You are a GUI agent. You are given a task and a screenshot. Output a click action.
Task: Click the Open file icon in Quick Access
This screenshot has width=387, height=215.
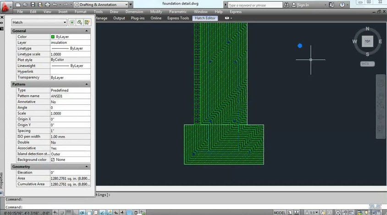click(x=25, y=5)
